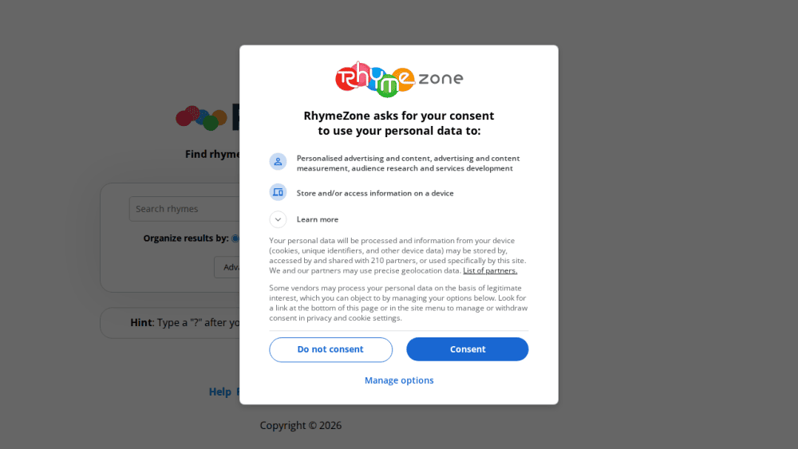798x449 pixels.
Task: Click the Do not consent button
Action: (x=331, y=350)
